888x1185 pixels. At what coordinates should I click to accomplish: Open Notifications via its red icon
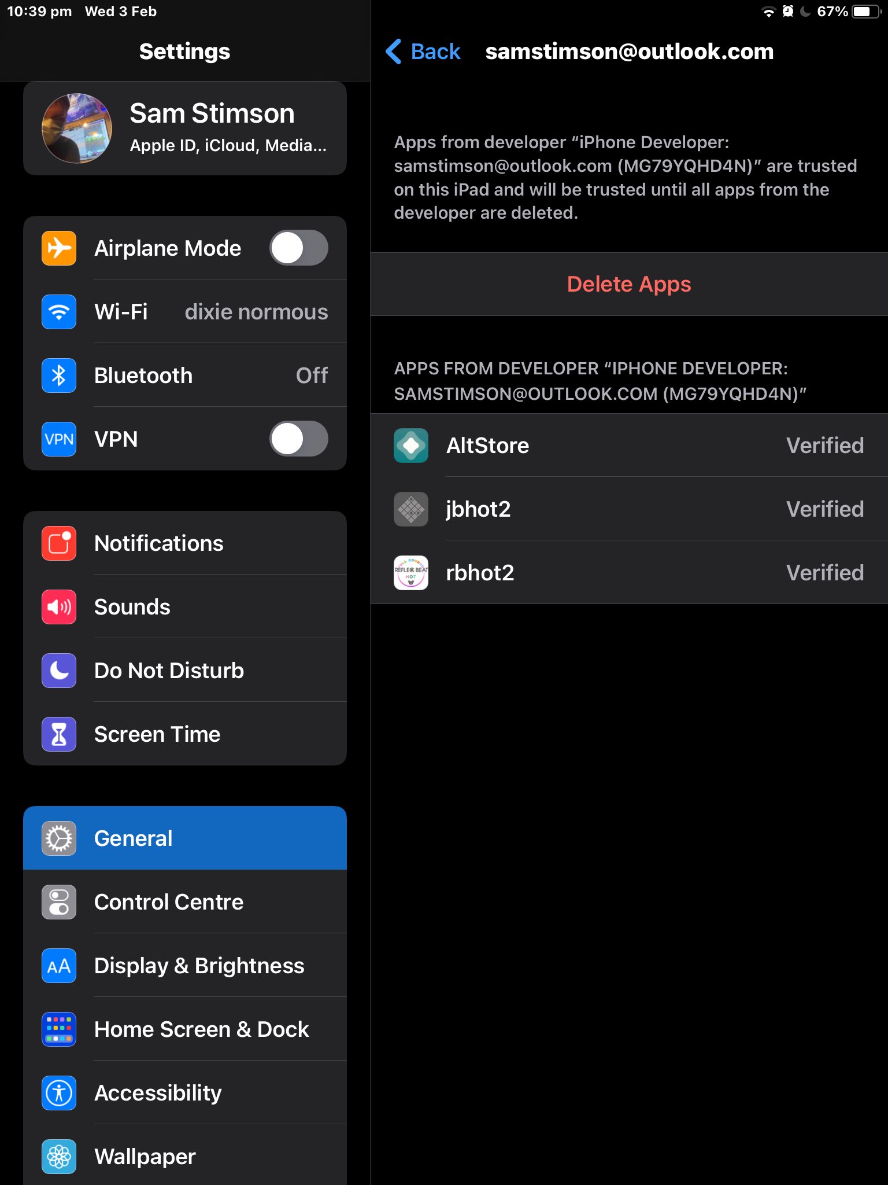click(59, 543)
